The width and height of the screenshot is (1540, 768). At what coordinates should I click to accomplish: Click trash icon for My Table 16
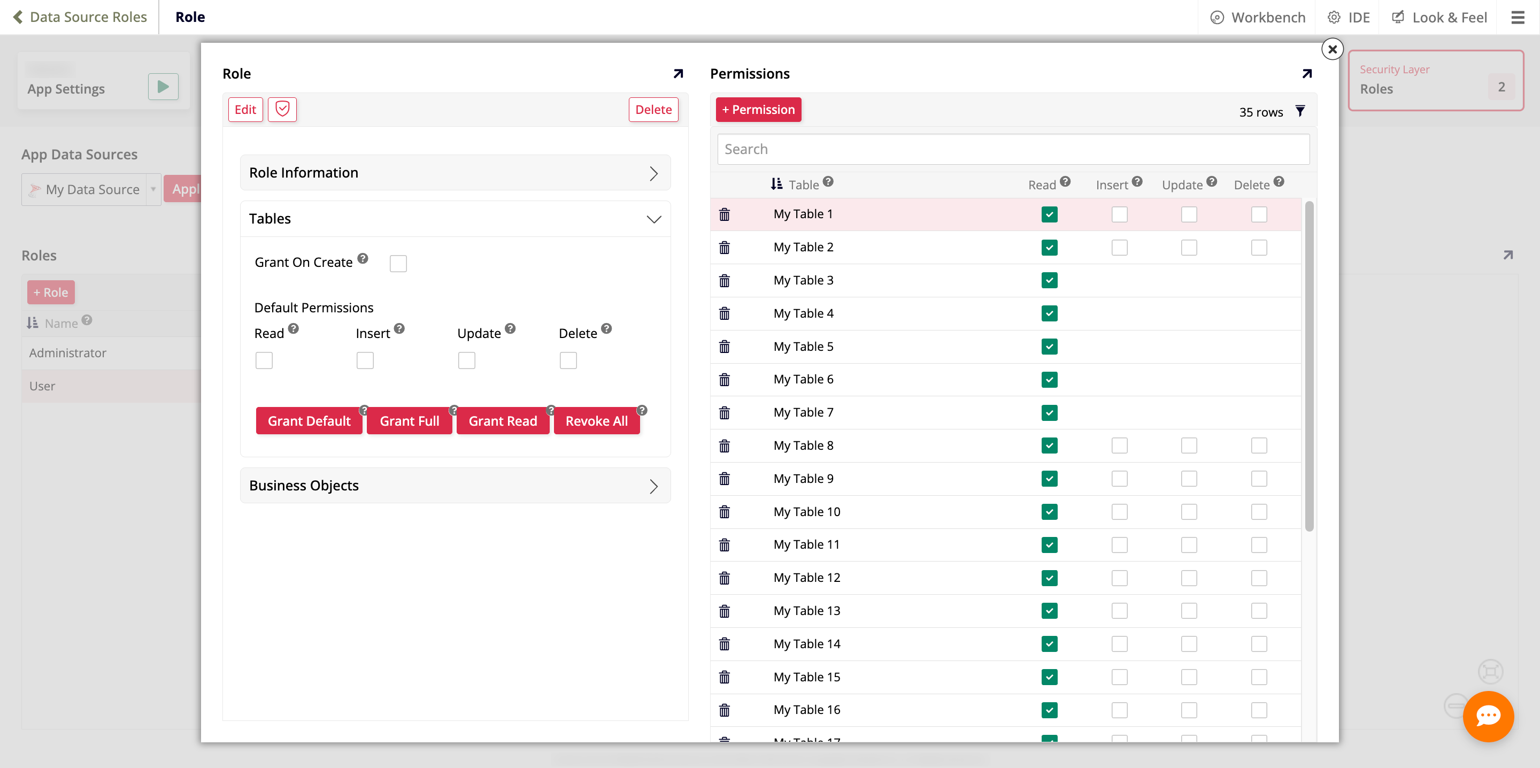point(725,710)
